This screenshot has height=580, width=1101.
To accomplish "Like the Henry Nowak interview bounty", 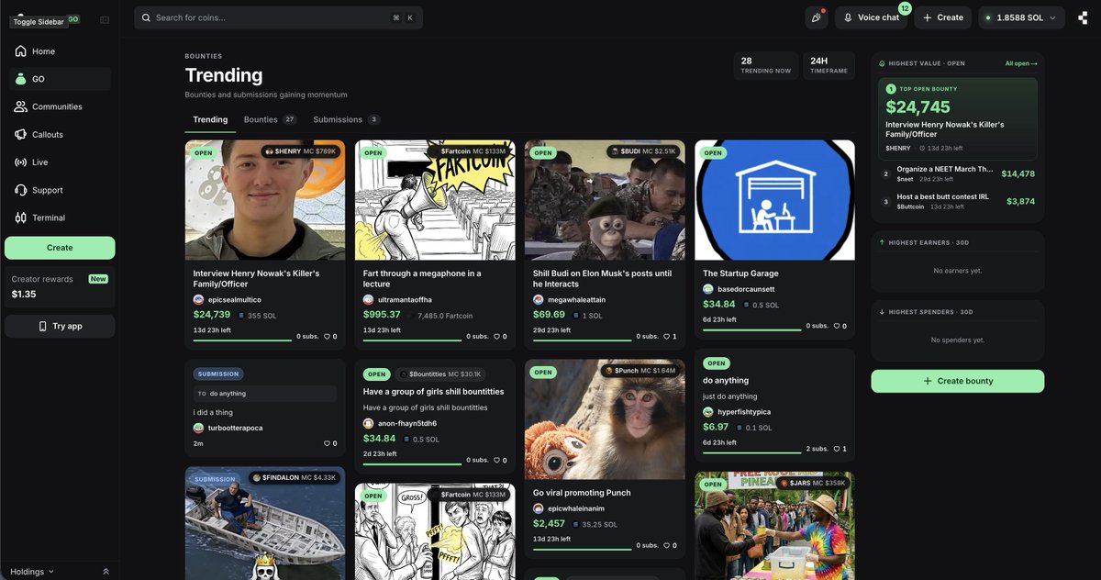I will pyautogui.click(x=330, y=337).
